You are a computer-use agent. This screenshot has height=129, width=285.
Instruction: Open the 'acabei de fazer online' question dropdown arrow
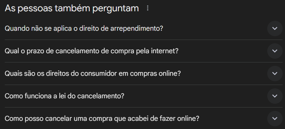click(275, 119)
